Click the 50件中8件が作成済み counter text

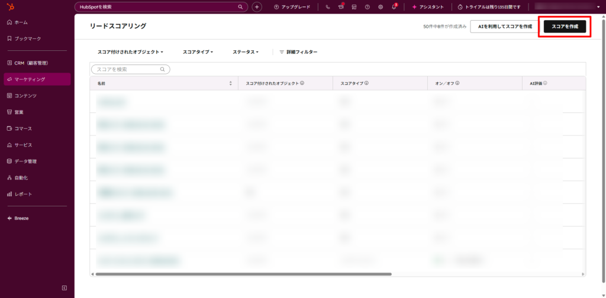click(445, 27)
